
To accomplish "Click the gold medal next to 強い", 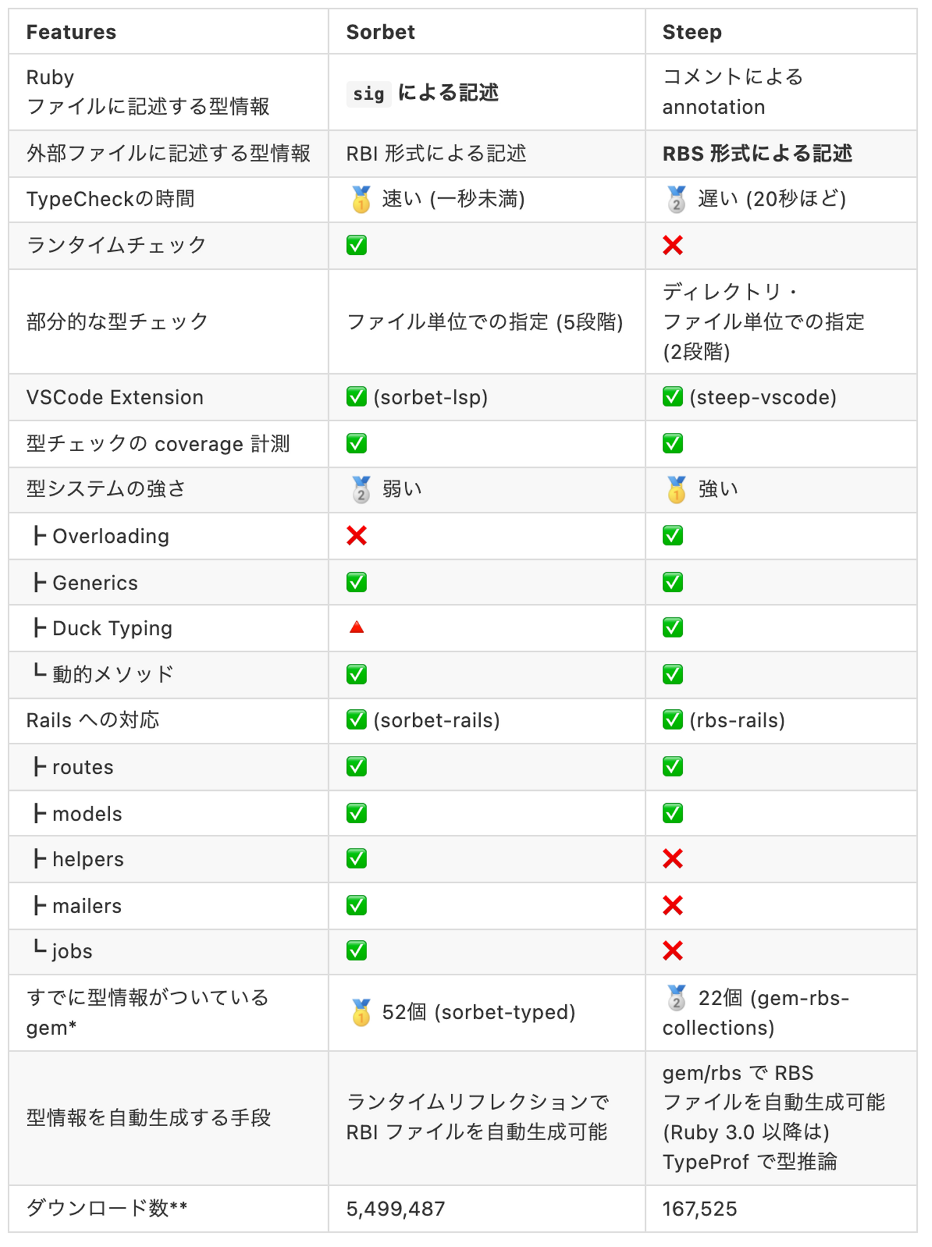I will pos(676,489).
